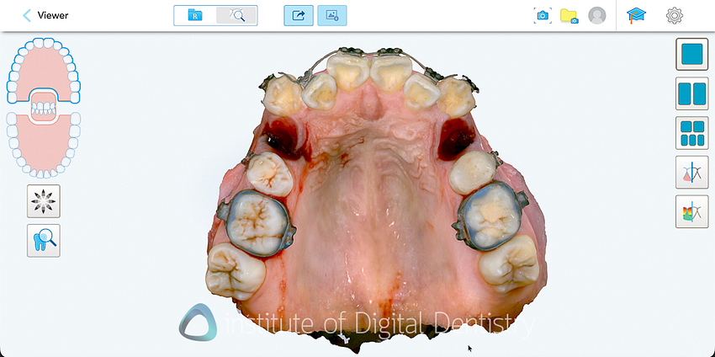This screenshot has height=357, width=715.
Task: Select the bite view in center of arch diagram
Action: pos(42,107)
